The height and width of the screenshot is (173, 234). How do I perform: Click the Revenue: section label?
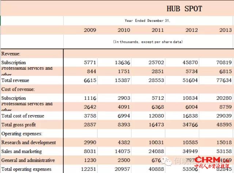(11, 54)
